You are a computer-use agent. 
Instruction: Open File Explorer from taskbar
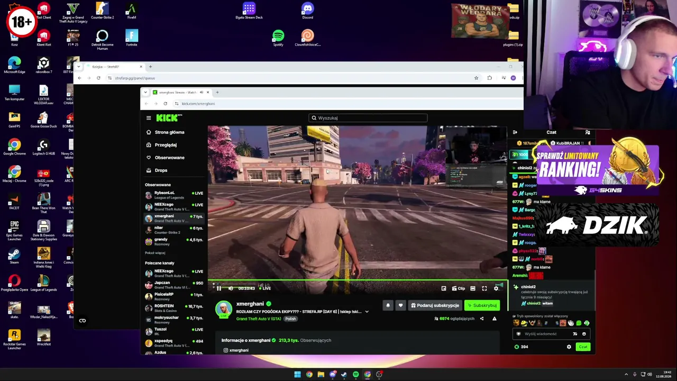pos(321,375)
